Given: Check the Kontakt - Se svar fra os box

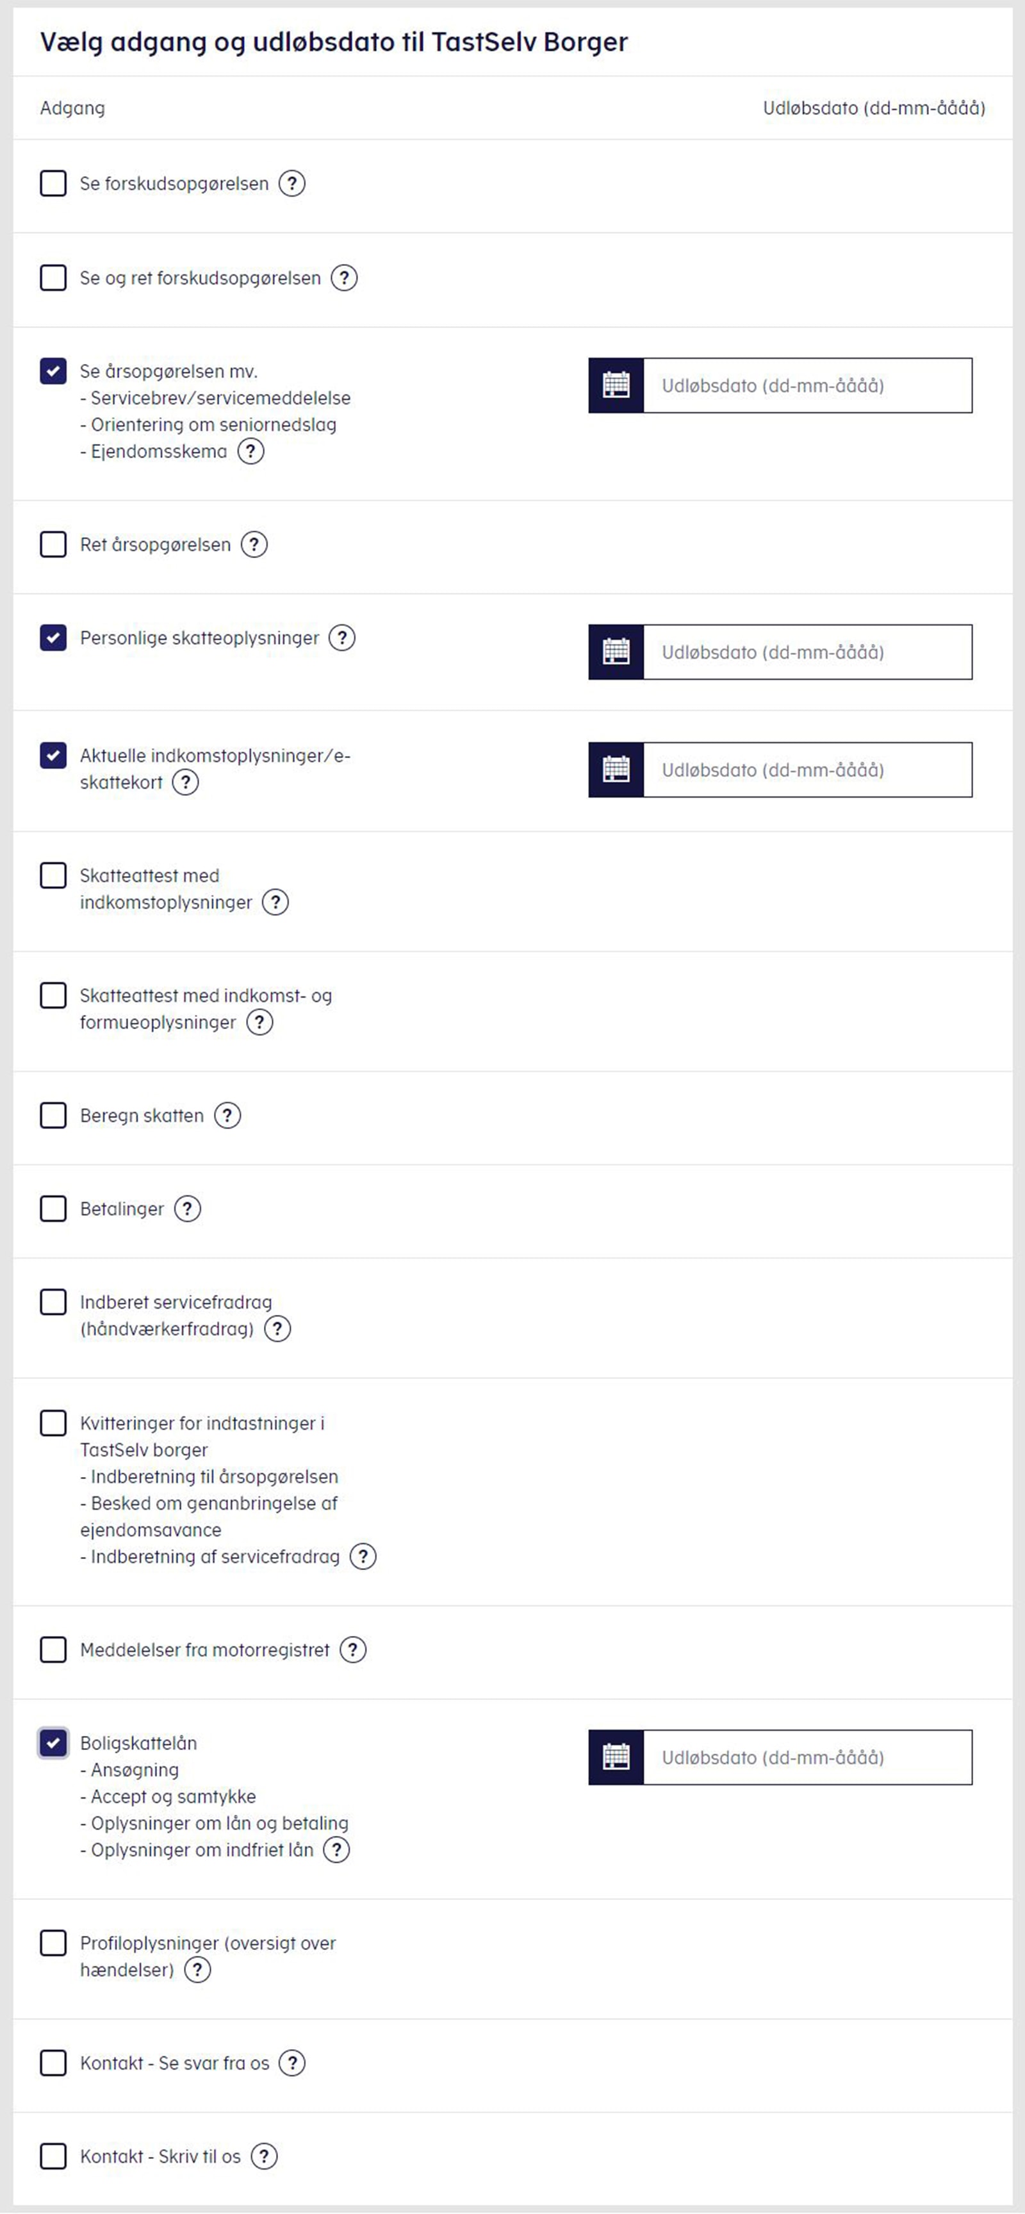Looking at the screenshot, I should point(53,2063).
